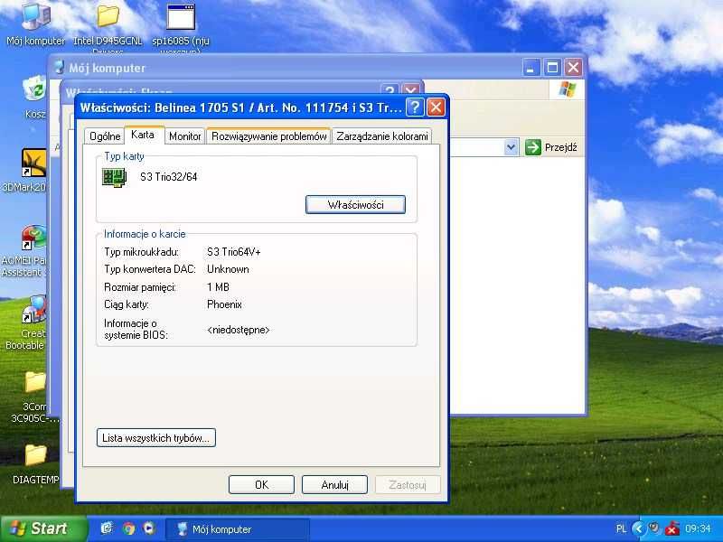Click the 'Typ konwertera DAC:' label
Viewport: 723px width, 542px height.
point(150,269)
